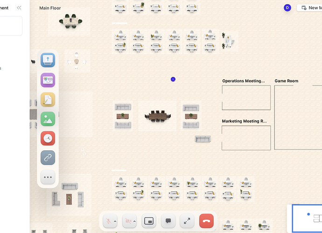Click the Game Room label
Image resolution: width=322 pixels, height=233 pixels.
[287, 81]
